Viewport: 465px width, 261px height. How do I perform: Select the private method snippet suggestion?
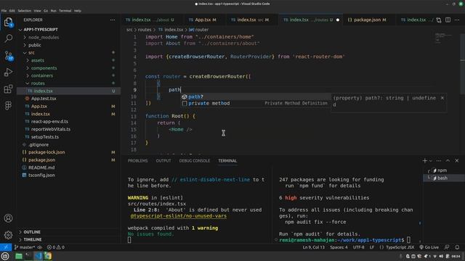click(x=256, y=103)
